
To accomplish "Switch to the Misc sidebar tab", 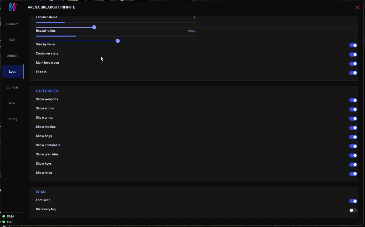I will [x=12, y=103].
